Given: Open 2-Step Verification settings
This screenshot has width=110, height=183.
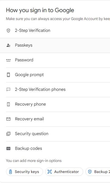Looking at the screenshot, I should (58, 31).
